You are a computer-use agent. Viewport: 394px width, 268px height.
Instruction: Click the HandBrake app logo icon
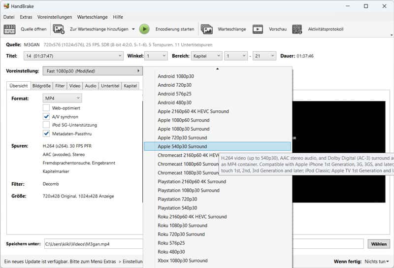(x=6, y=6)
